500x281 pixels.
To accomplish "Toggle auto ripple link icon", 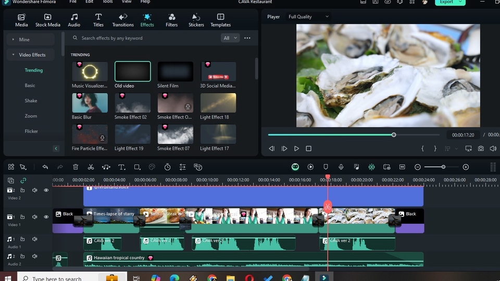I will click(23, 180).
